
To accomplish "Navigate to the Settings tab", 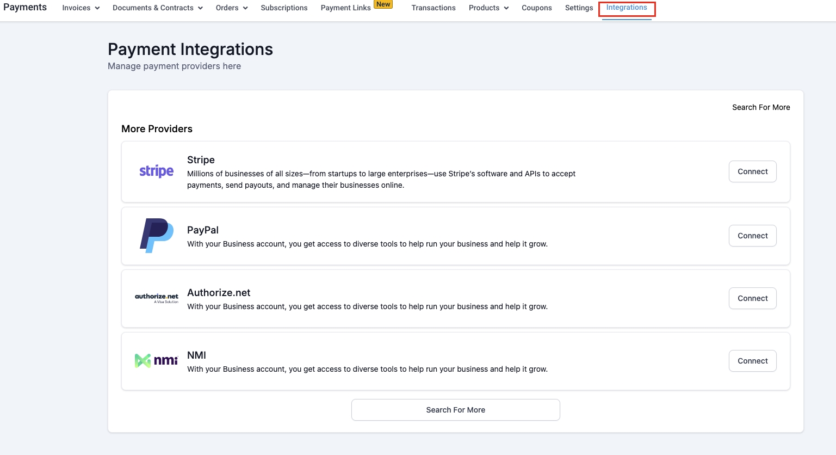I will pos(579,8).
